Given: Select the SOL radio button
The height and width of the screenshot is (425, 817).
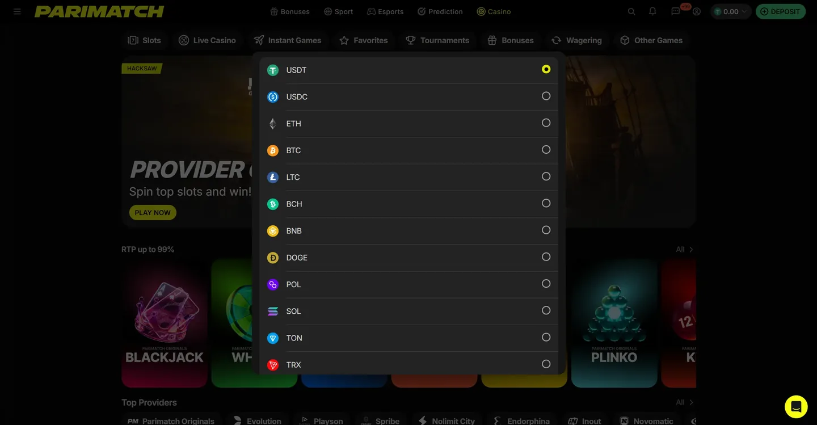Looking at the screenshot, I should coord(546,310).
